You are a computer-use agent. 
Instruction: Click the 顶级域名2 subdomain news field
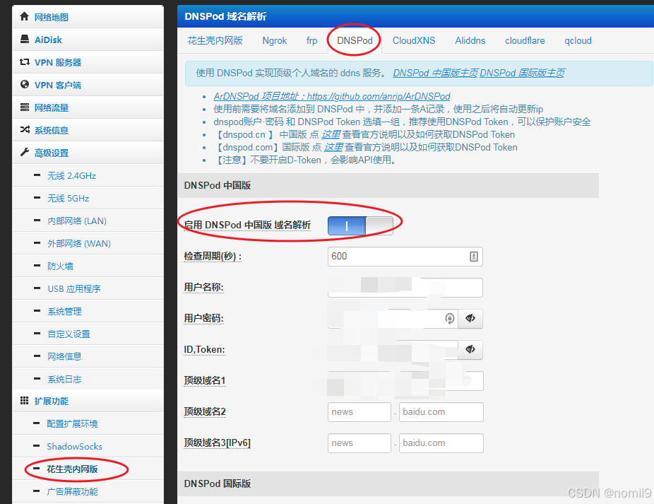[359, 411]
